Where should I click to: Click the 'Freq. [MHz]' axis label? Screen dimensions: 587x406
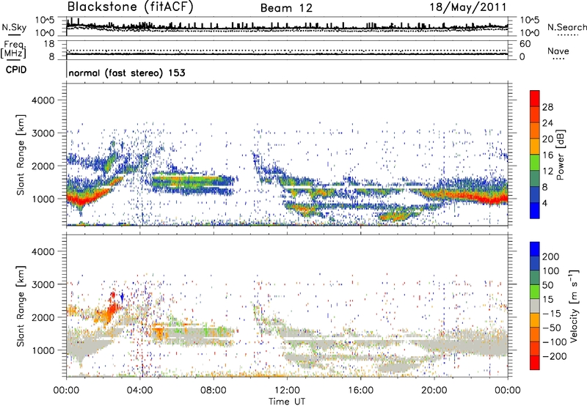[x=13, y=49]
